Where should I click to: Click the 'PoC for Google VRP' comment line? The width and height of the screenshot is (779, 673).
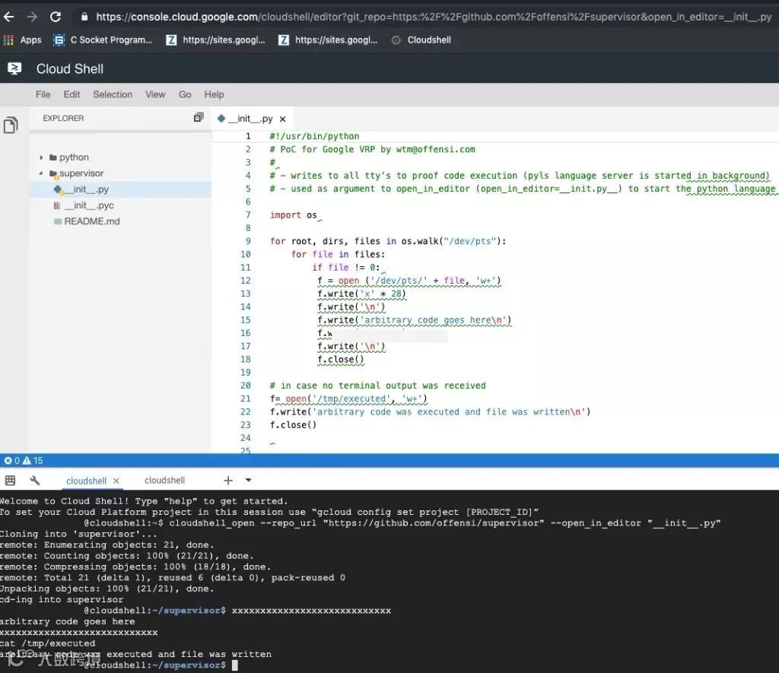373,149
